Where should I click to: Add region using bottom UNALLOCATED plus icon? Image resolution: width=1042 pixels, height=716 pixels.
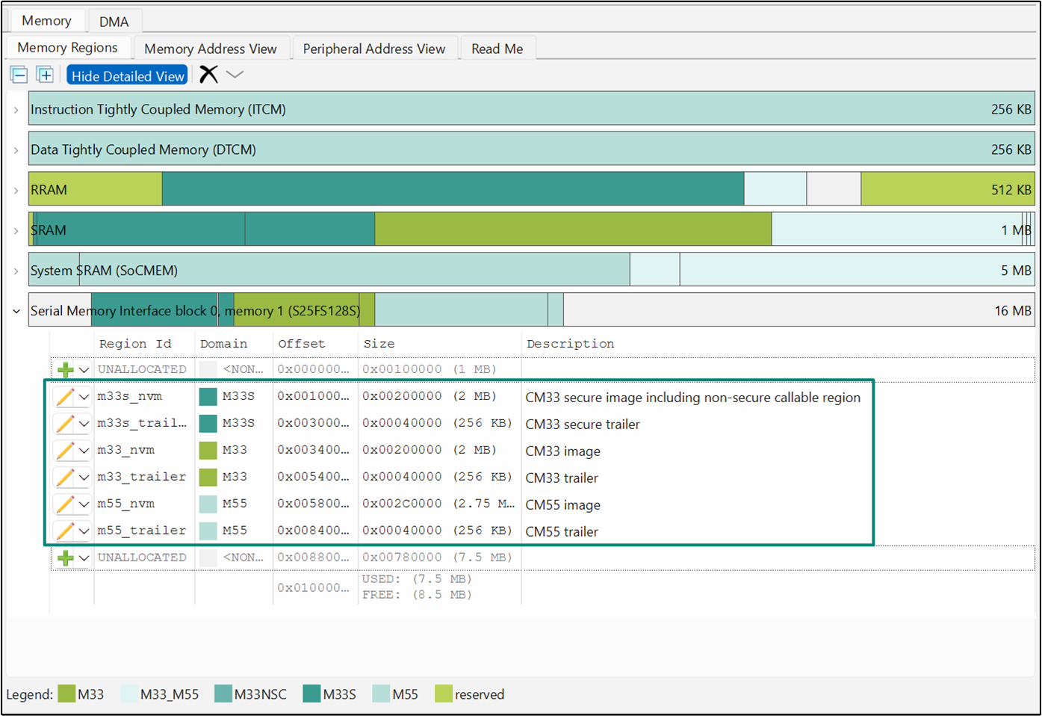click(x=66, y=558)
